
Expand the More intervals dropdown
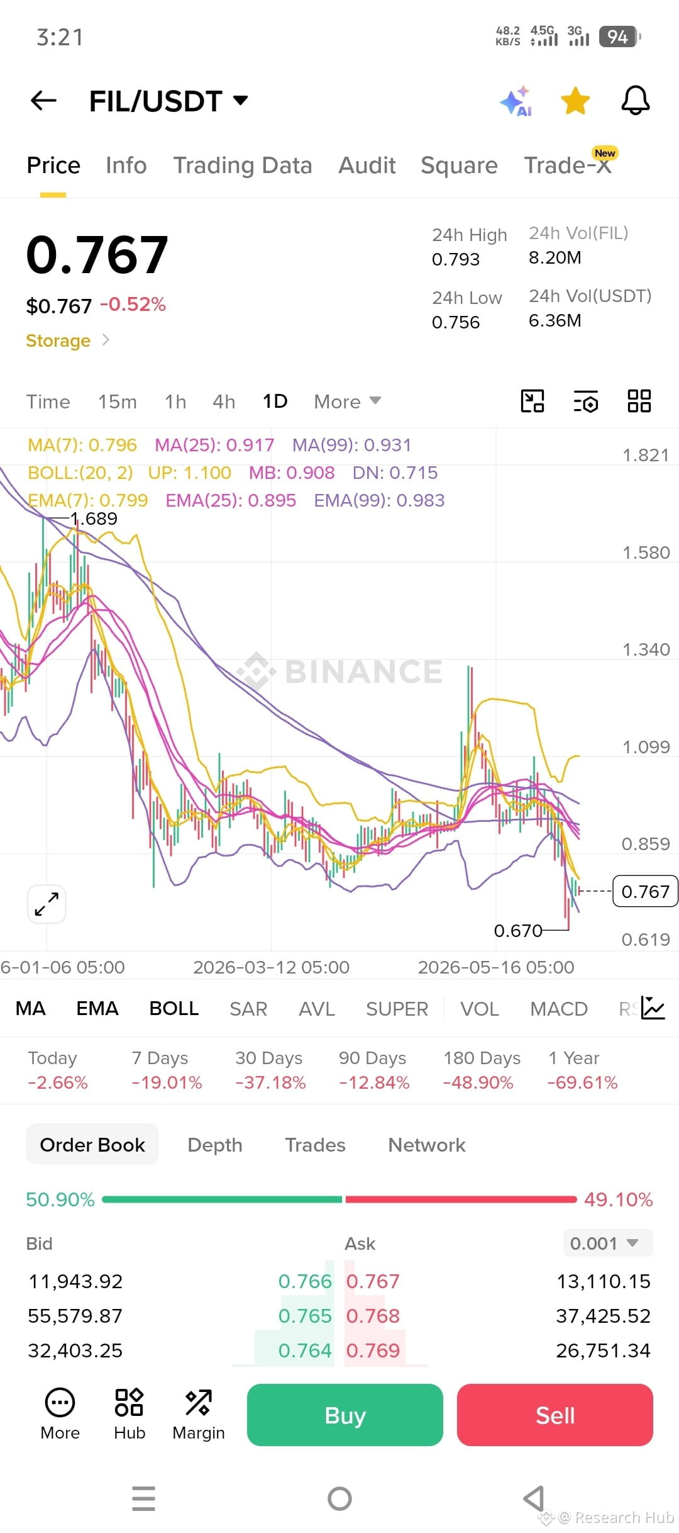348,401
